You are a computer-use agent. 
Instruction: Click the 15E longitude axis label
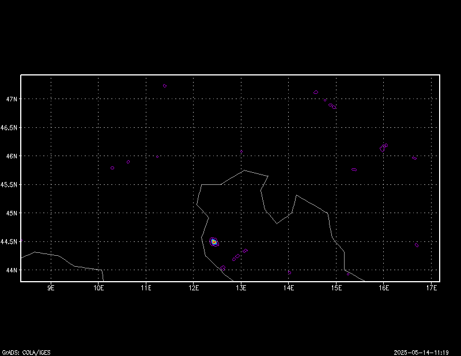(337, 288)
